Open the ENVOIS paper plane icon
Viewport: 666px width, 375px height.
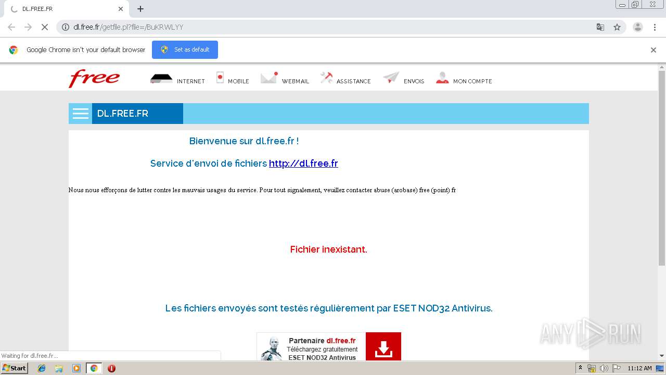tap(391, 78)
